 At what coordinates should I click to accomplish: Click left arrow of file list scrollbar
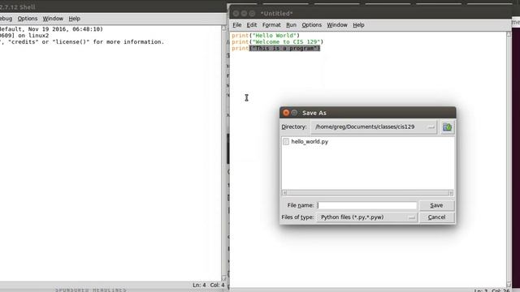tap(284, 193)
